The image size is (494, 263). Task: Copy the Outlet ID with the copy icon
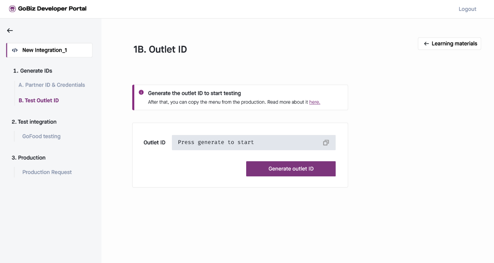326,143
